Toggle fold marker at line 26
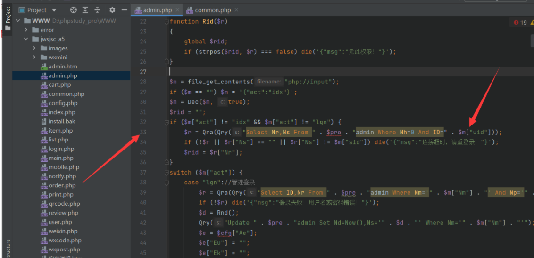This screenshot has height=258, width=534. point(167,62)
